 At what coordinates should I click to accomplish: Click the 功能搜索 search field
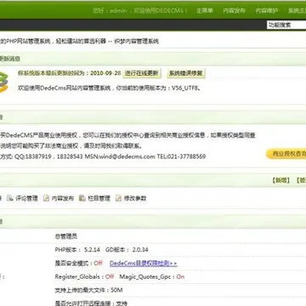[286, 25]
